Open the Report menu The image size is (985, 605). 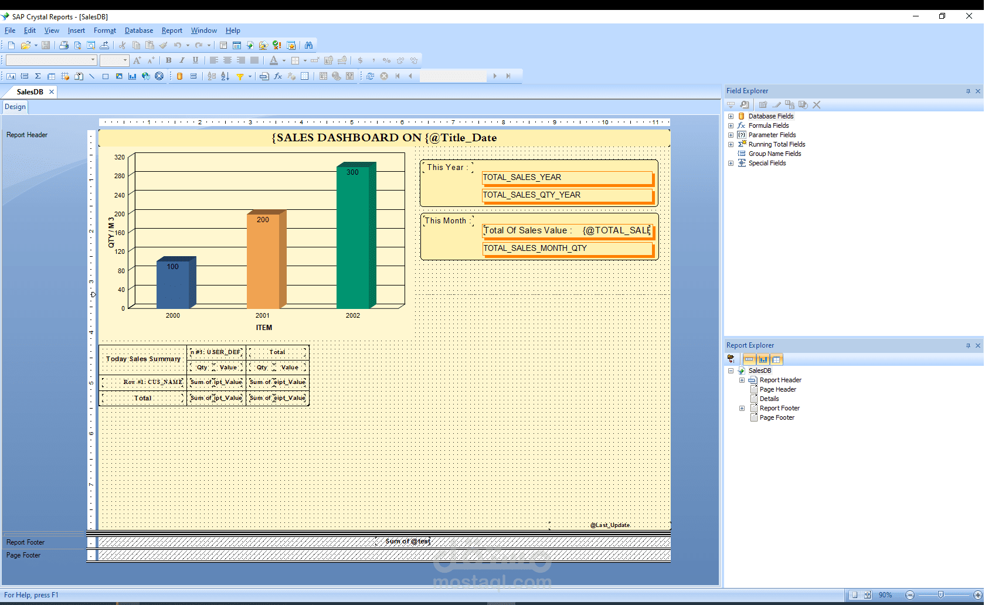pos(172,30)
